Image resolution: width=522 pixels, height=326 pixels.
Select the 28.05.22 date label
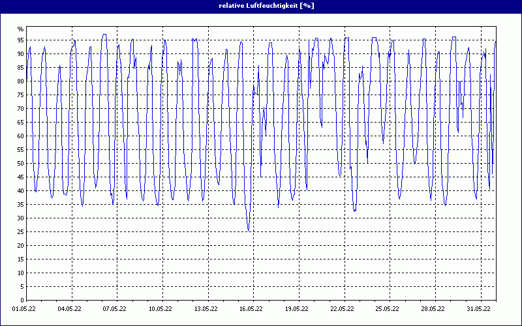coord(433,309)
